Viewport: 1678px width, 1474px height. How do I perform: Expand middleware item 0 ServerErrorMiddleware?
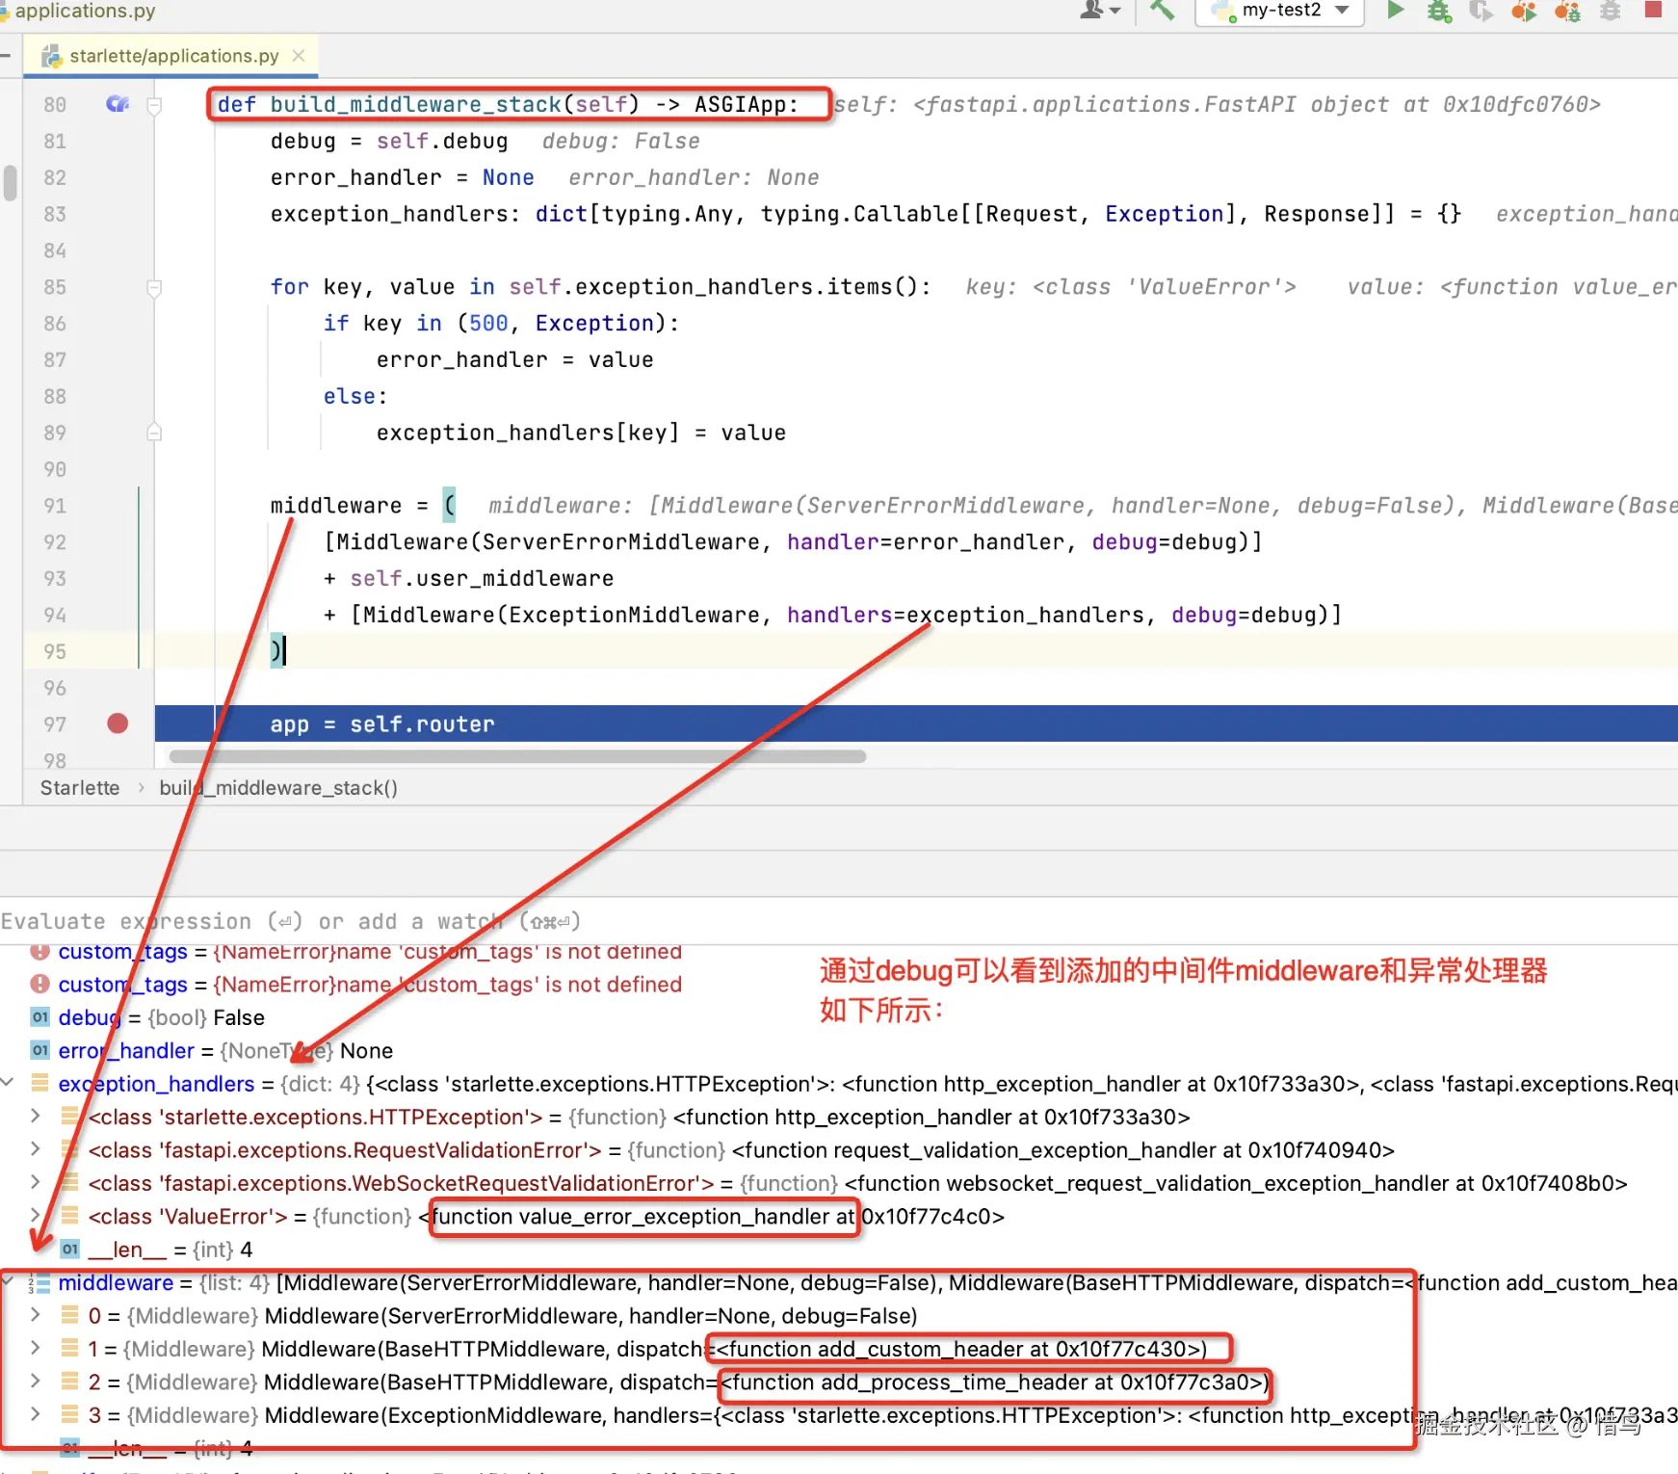pos(36,1315)
